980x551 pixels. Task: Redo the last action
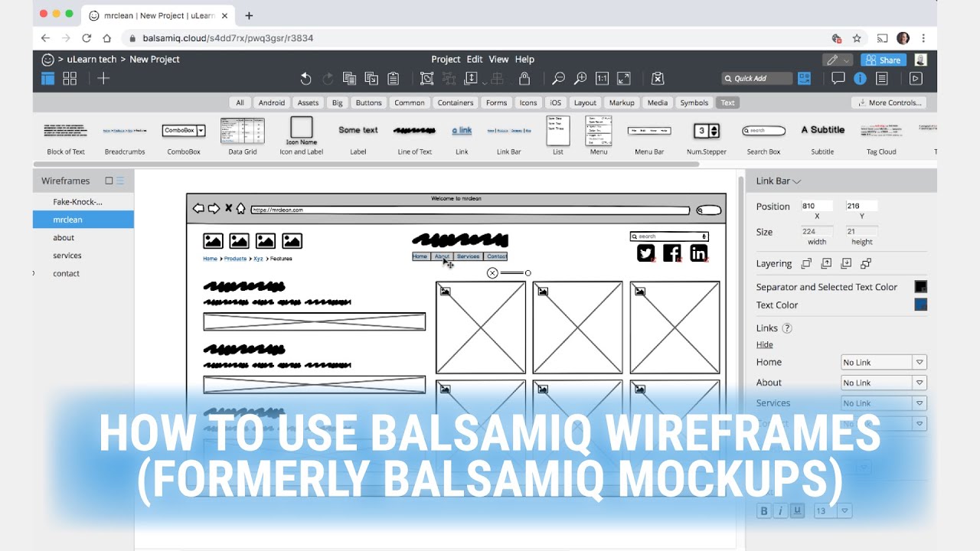(x=328, y=78)
